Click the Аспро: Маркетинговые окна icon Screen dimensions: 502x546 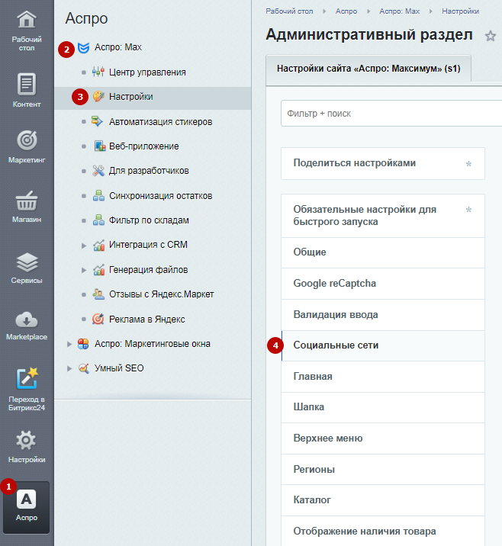tap(83, 344)
